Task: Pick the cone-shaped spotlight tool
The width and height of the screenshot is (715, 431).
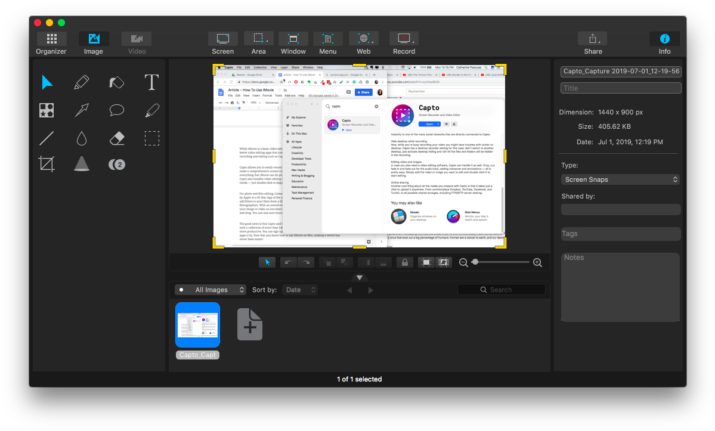Action: [x=82, y=163]
